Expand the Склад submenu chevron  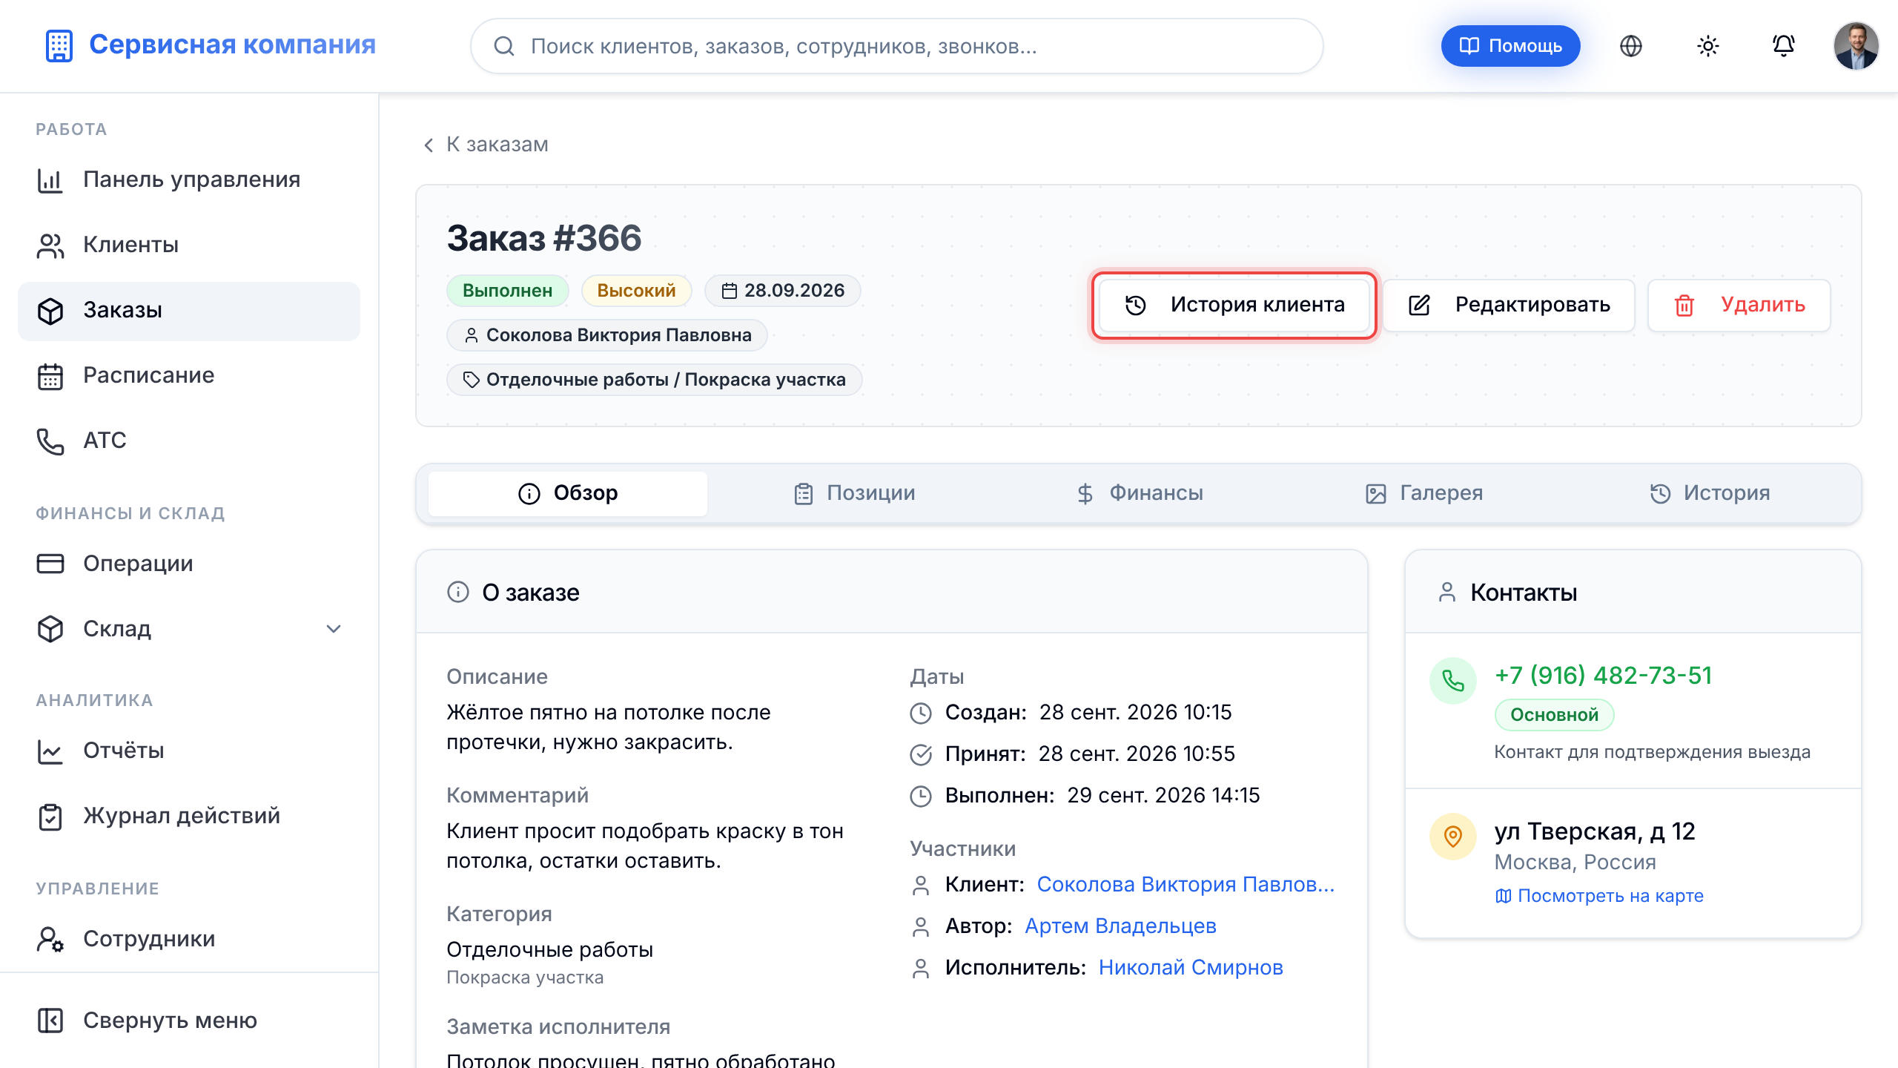334,629
